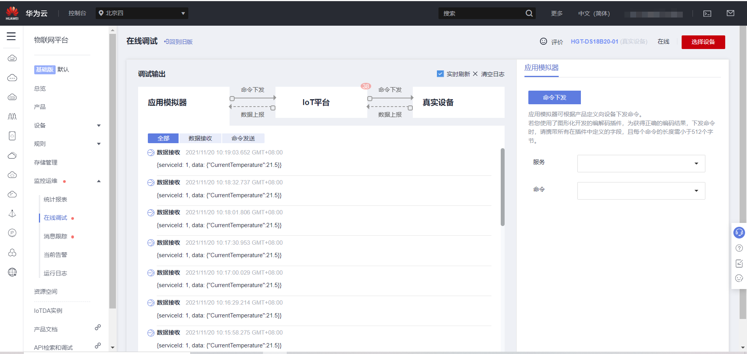Go to 控制台 in top bar
The width and height of the screenshot is (747, 354).
[x=77, y=13]
